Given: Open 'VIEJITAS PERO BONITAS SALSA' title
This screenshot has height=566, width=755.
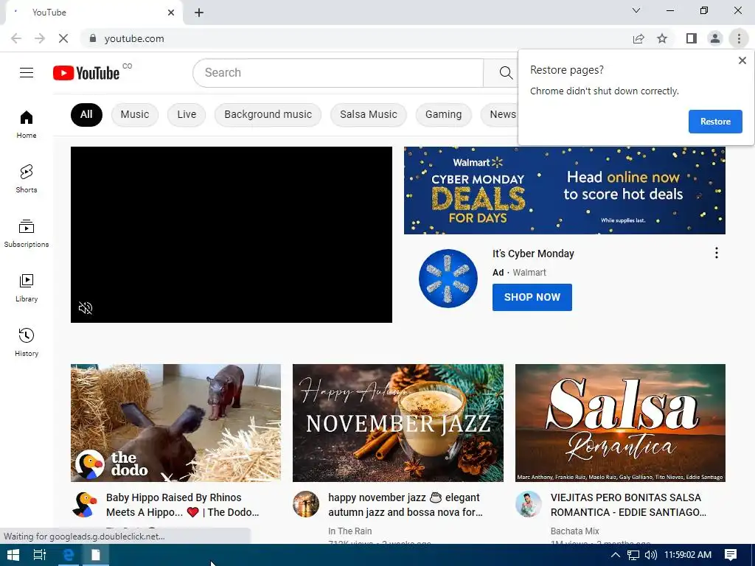Looking at the screenshot, I should click(x=628, y=504).
